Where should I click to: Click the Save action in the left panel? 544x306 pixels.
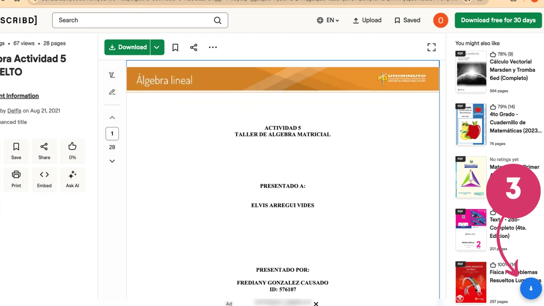[x=16, y=151]
